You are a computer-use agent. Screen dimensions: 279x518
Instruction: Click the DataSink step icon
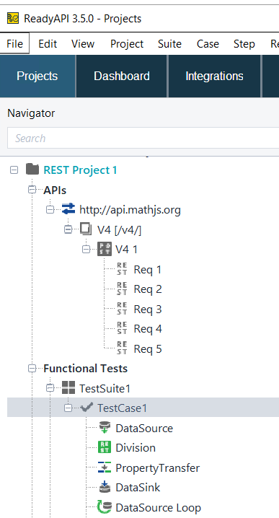(x=105, y=487)
